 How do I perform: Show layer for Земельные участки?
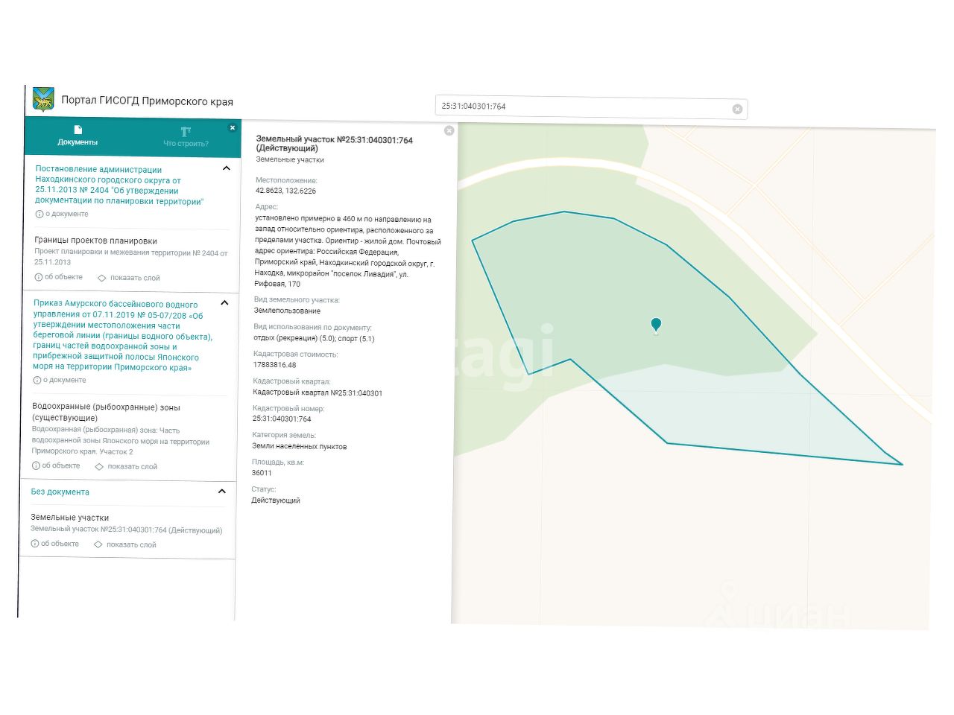pyautogui.click(x=124, y=544)
